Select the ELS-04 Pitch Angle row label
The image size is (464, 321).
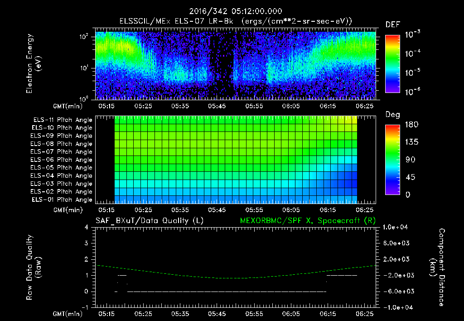point(62,175)
